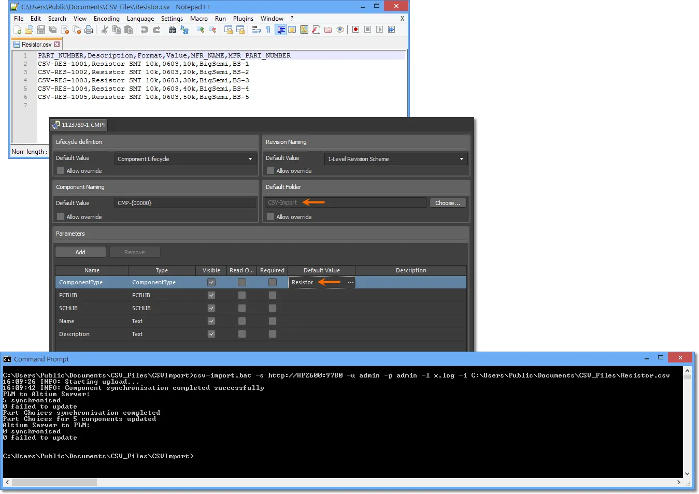
Task: Click the Copy icon in Notepad++ toolbar
Action: [x=117, y=30]
